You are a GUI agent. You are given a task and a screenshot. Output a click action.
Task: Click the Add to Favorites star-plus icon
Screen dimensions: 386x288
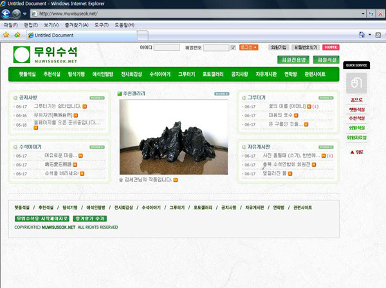[17, 35]
